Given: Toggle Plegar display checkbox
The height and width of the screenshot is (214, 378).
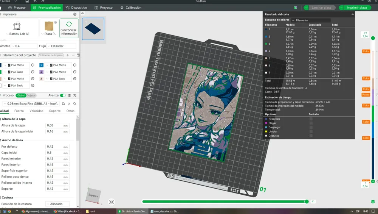Looking at the screenshot, I should pos(311,123).
